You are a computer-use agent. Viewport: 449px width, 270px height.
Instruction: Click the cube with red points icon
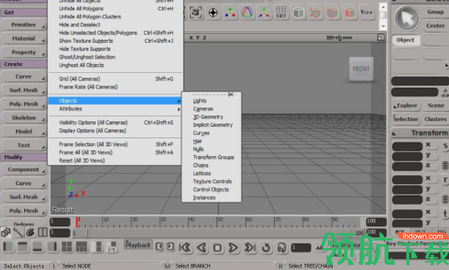316,13
